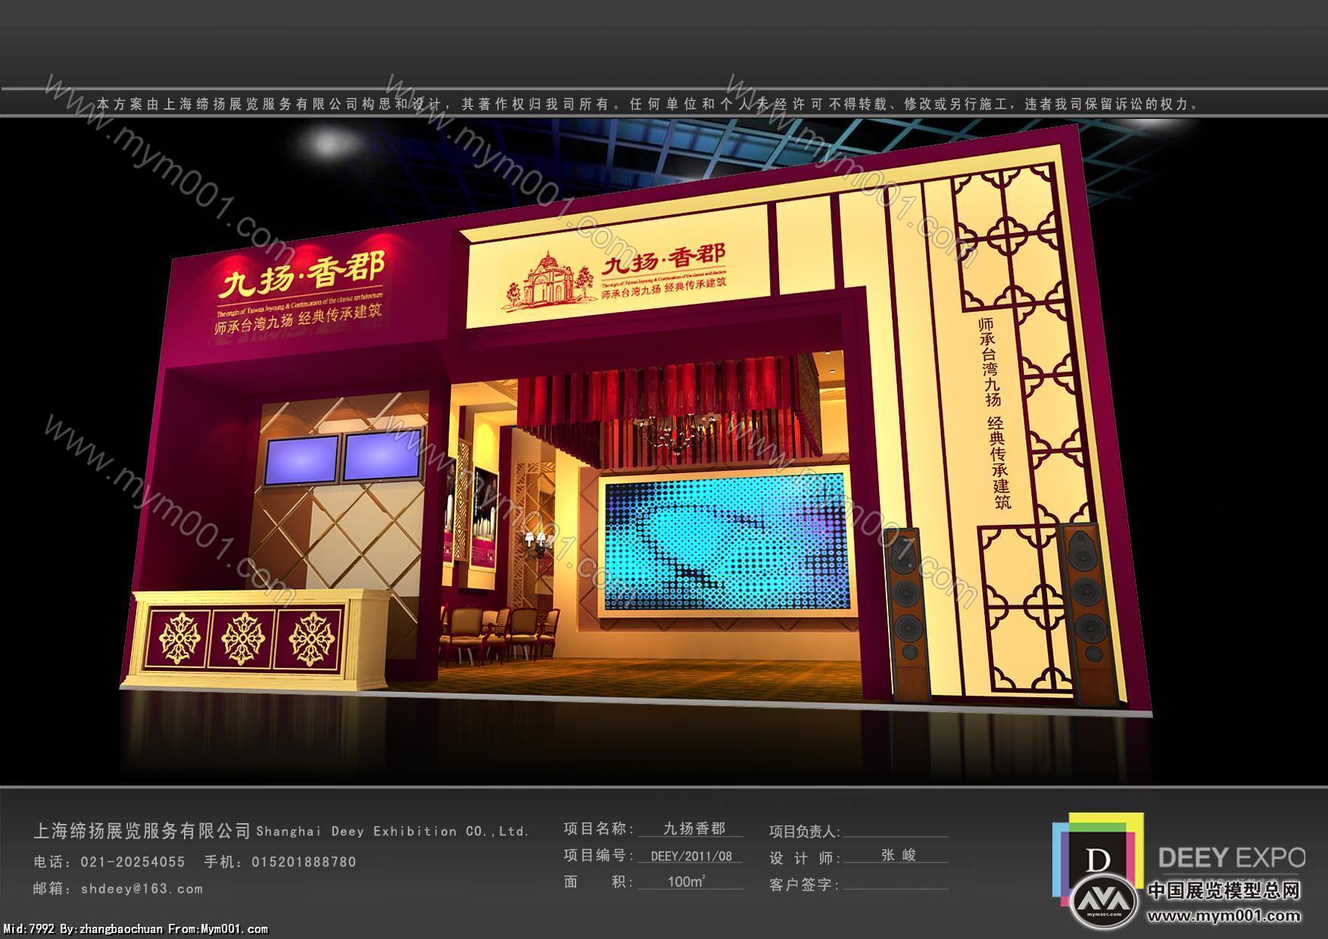The height and width of the screenshot is (939, 1328).
Task: Click the company name 上海缔扬展览服务有限公司
Action: (x=142, y=831)
